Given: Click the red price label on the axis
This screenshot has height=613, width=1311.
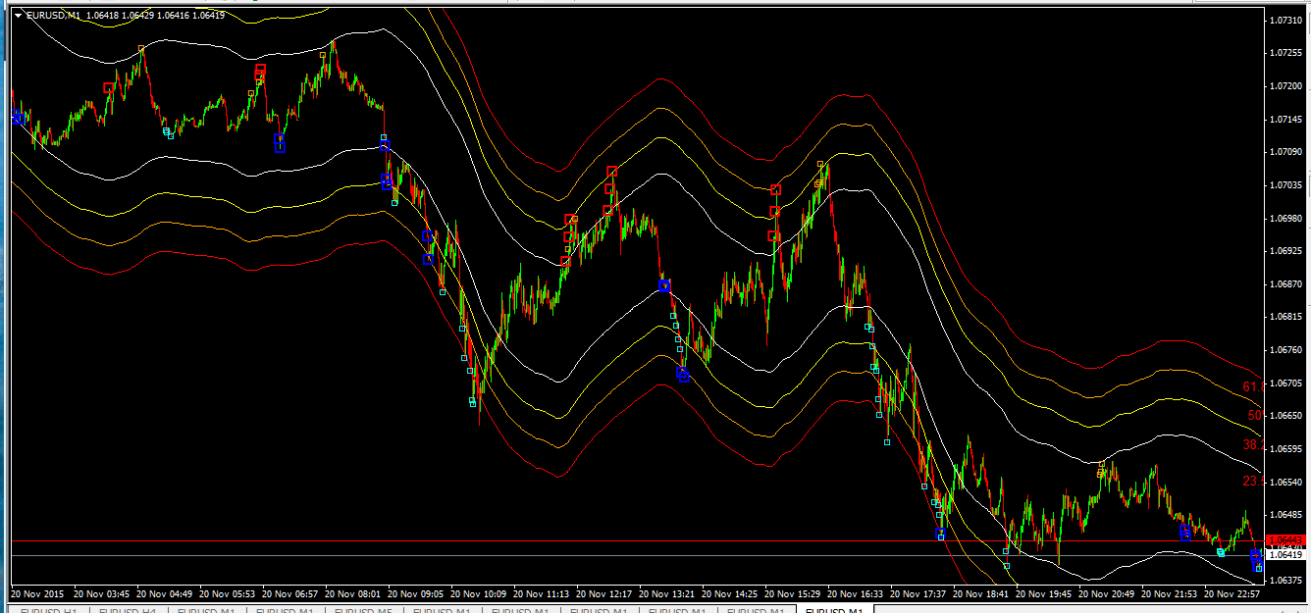Looking at the screenshot, I should click(1285, 540).
